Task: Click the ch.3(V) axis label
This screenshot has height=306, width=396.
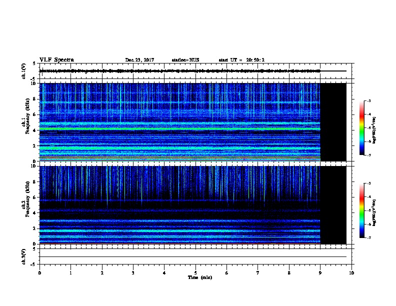Action: coord(23,256)
